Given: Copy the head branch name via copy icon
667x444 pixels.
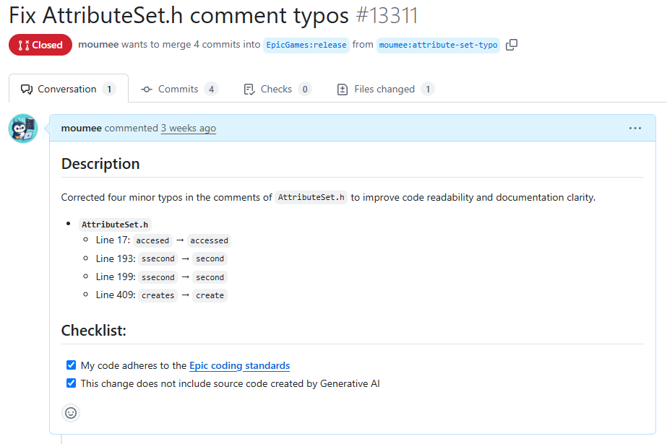Looking at the screenshot, I should coord(512,45).
